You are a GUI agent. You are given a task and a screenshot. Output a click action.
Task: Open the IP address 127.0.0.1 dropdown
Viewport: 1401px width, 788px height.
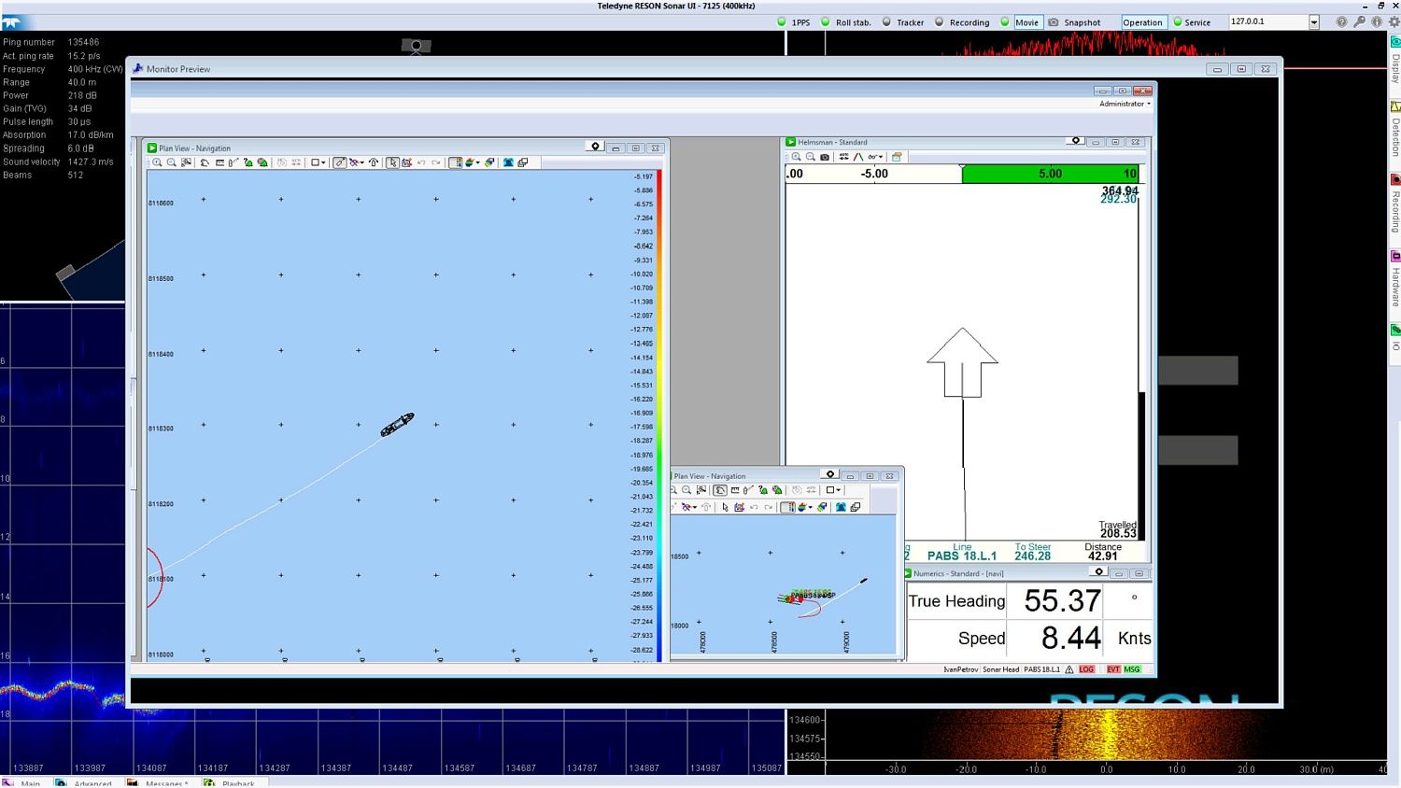click(x=1313, y=22)
